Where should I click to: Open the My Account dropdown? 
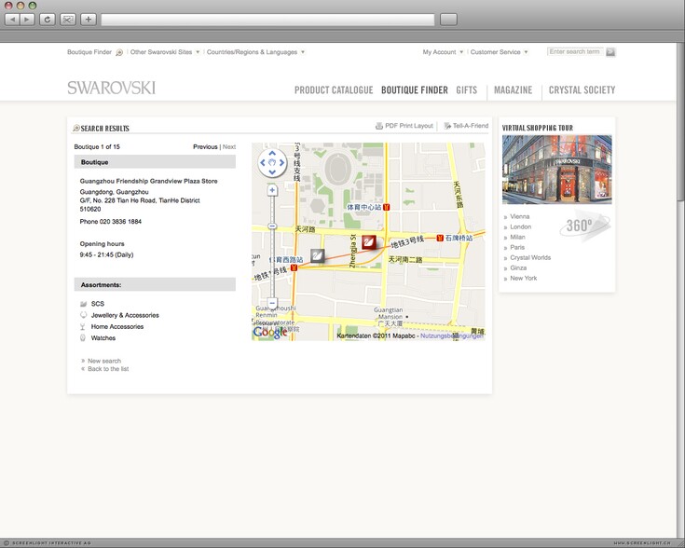click(x=443, y=52)
